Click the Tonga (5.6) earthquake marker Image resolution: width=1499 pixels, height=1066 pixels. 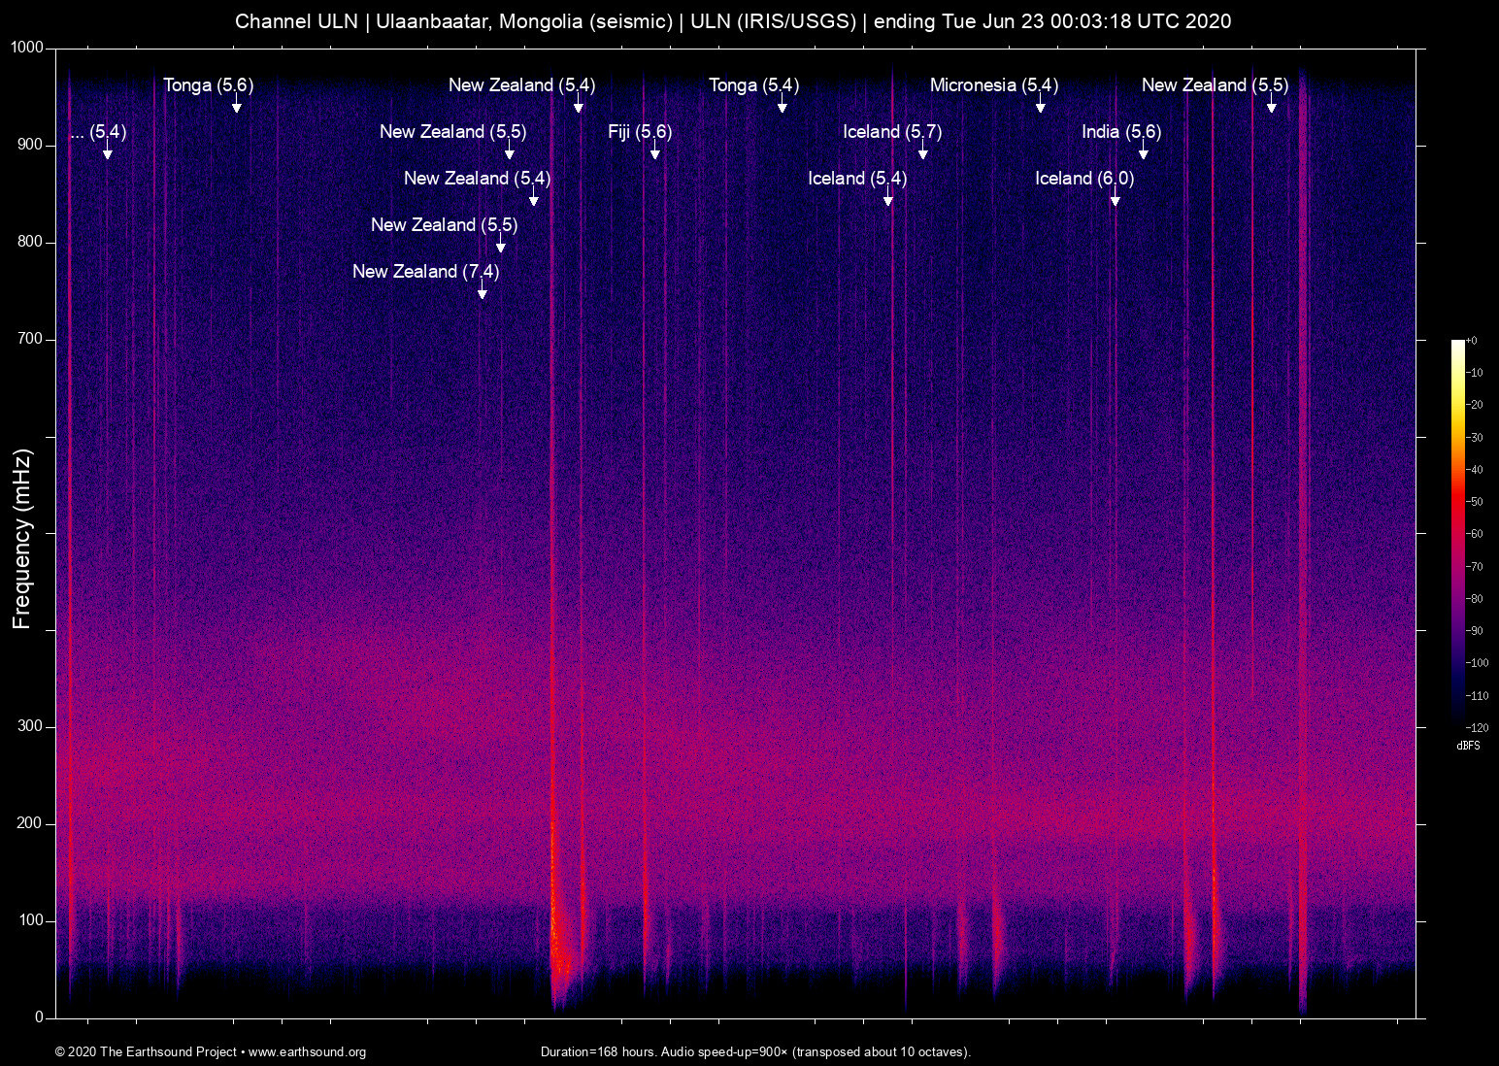(x=206, y=85)
